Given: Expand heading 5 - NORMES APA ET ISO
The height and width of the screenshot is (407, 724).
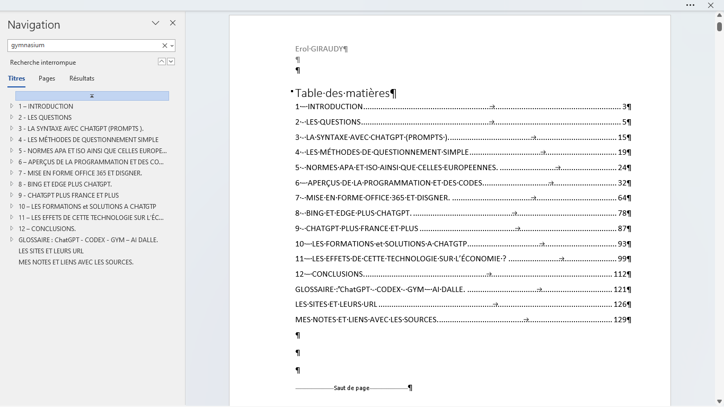Looking at the screenshot, I should point(12,151).
